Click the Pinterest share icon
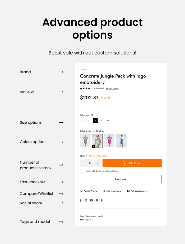The height and width of the screenshot is (244, 185). tap(97, 200)
